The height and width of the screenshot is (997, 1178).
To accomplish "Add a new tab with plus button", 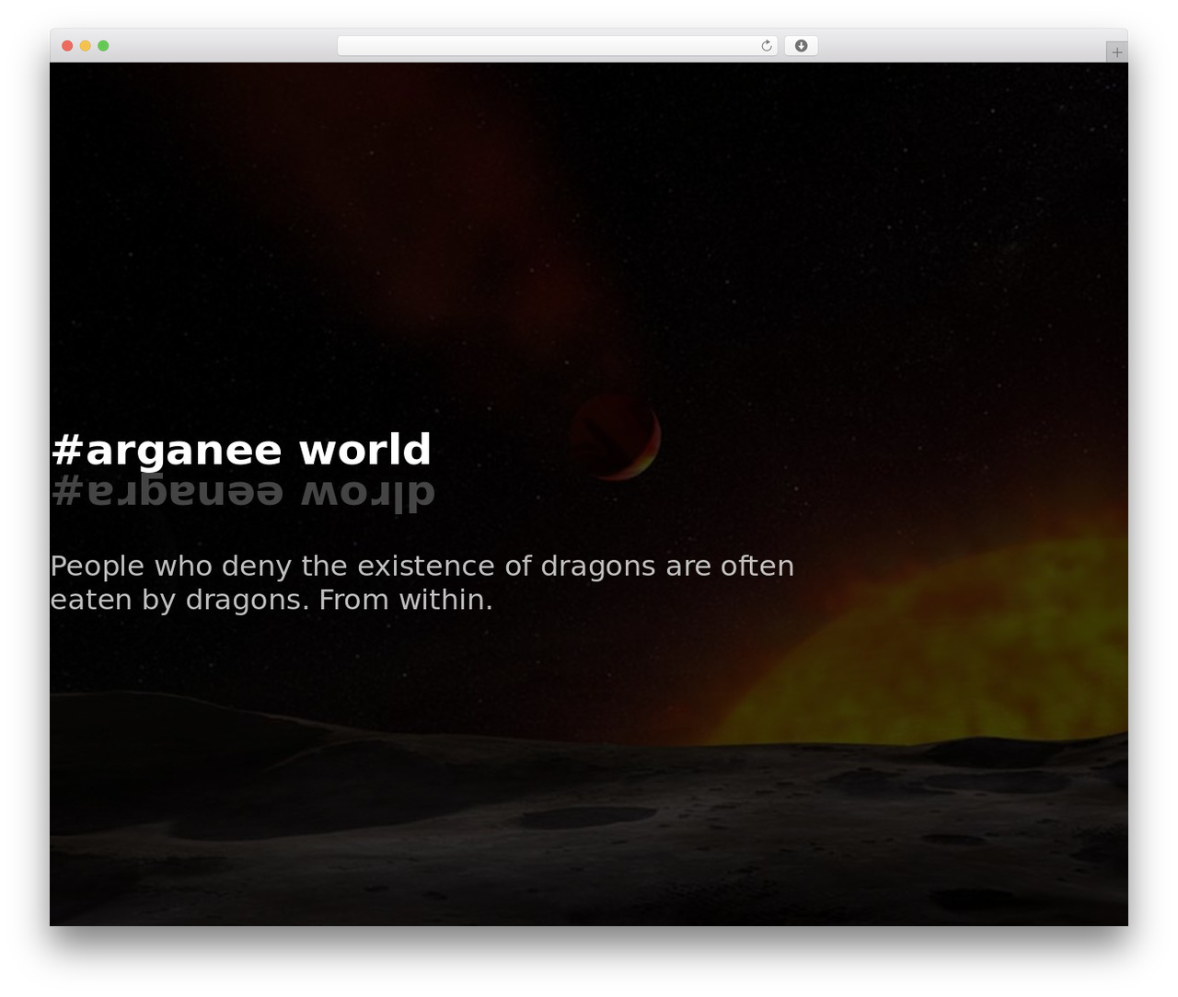I will click(1116, 52).
